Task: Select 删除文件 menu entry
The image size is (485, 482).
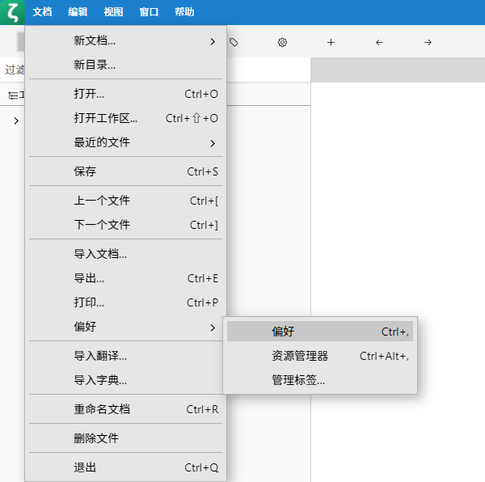Action: point(125,438)
